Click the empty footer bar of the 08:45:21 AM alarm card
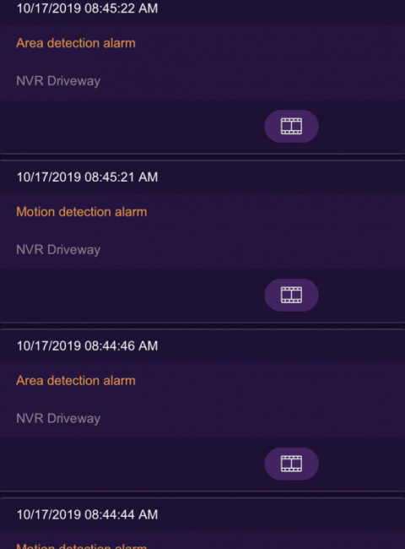 pos(131,296)
